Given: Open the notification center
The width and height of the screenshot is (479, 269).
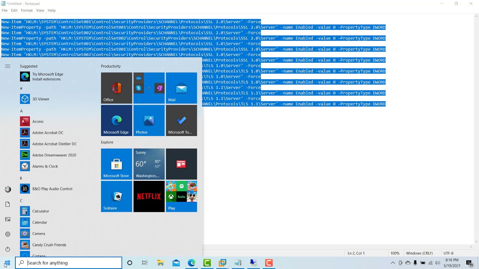Looking at the screenshot, I should coord(470,263).
